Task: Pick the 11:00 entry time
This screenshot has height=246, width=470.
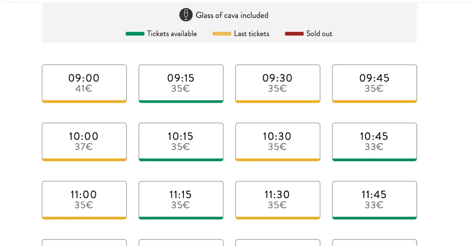Action: [x=84, y=200]
